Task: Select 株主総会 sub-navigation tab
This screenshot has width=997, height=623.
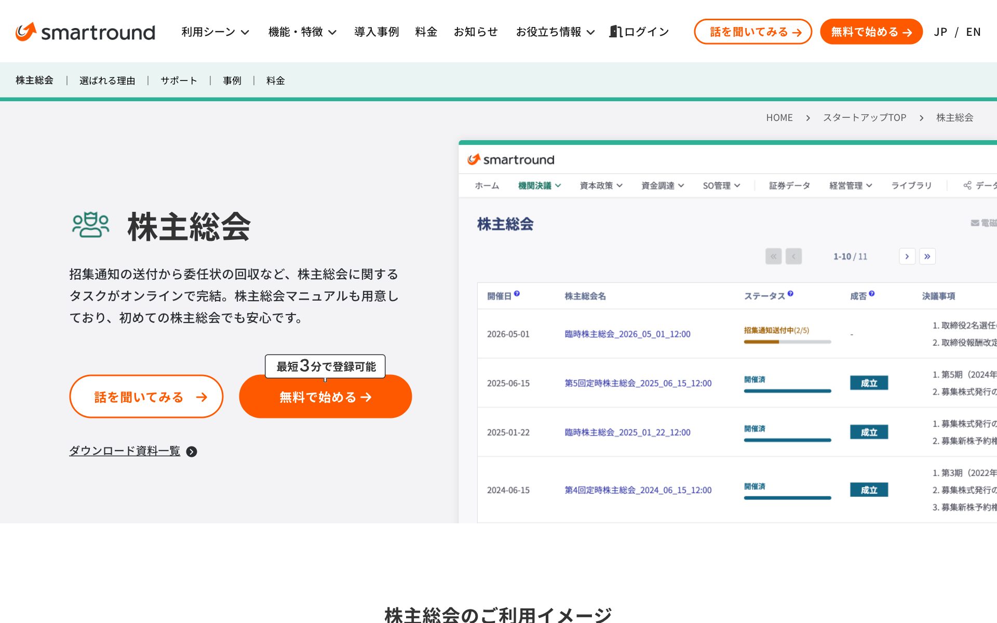Action: [34, 80]
